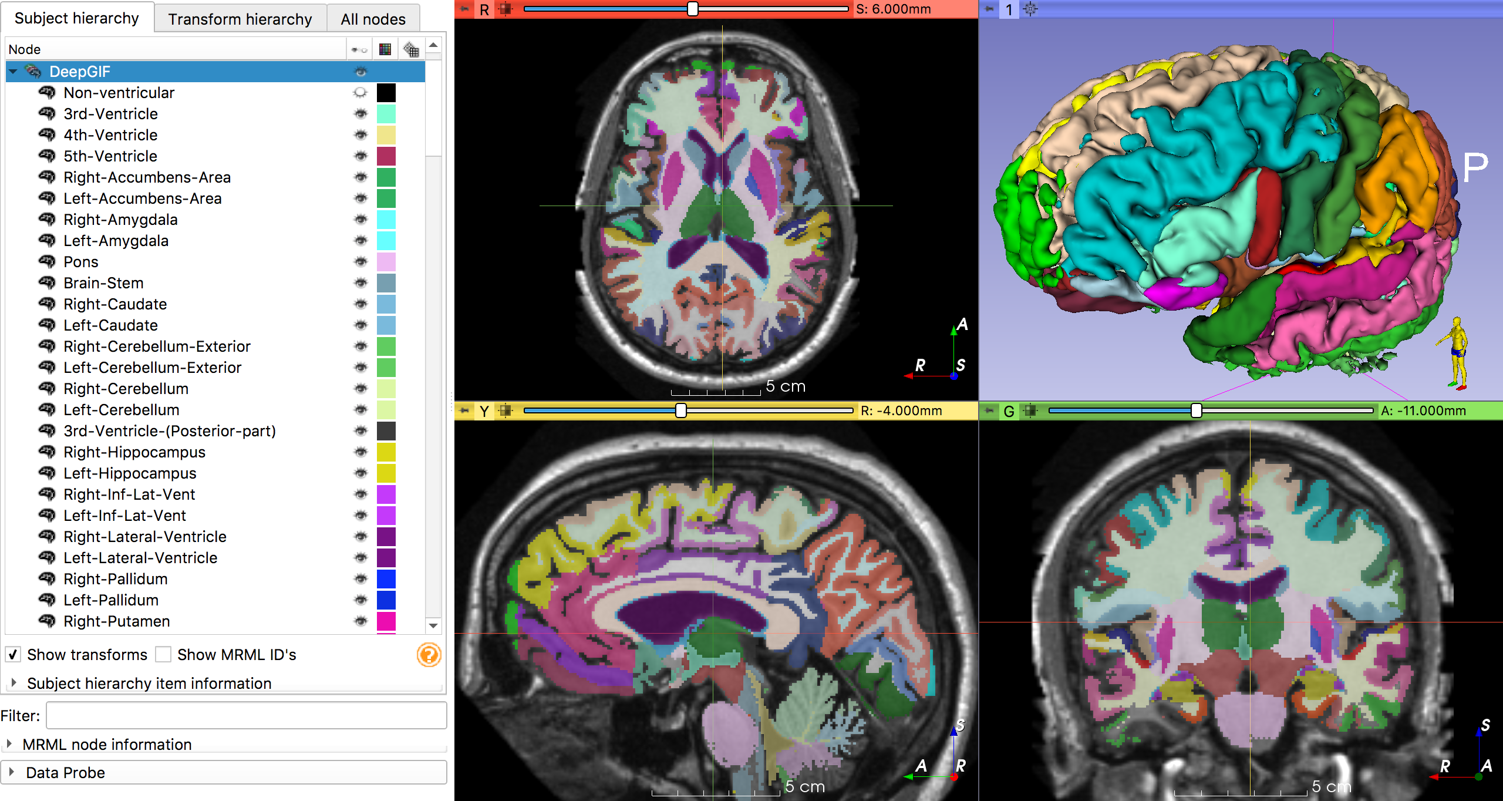Image resolution: width=1503 pixels, height=801 pixels.
Task: Select the Left-Caudate segment row
Action: (110, 325)
